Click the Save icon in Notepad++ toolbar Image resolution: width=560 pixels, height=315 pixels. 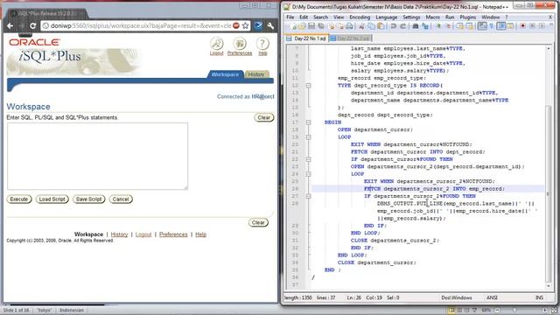tap(311, 26)
